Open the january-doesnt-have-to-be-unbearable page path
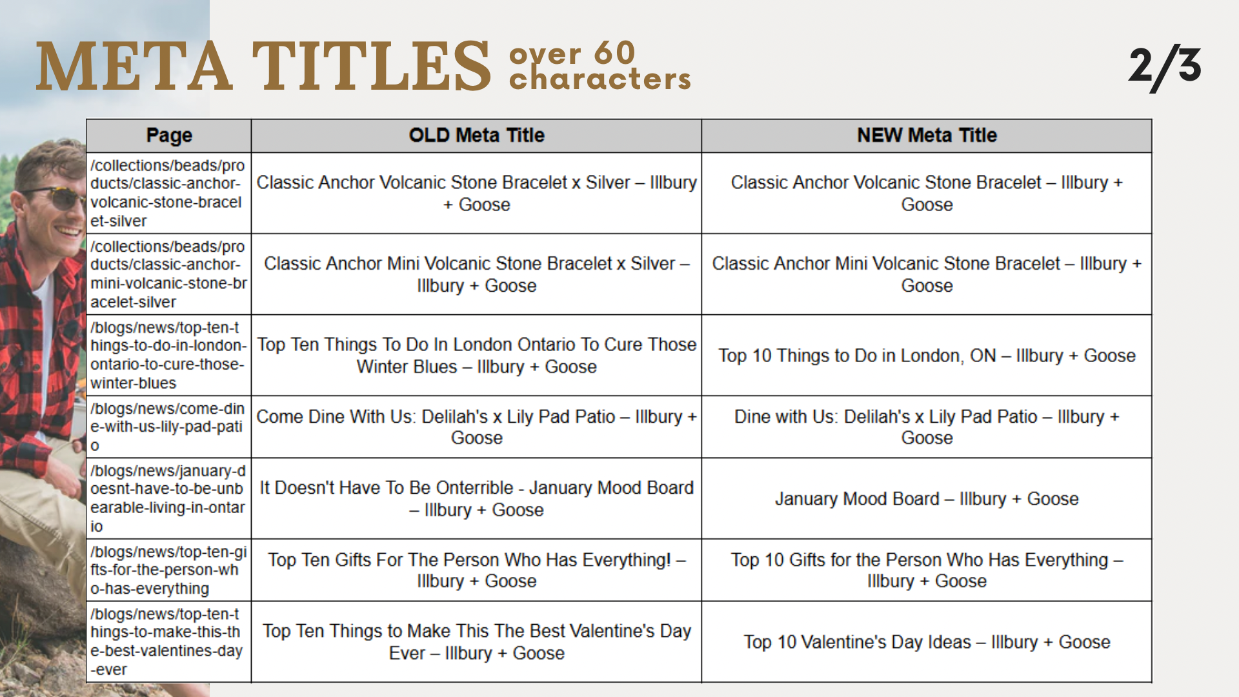This screenshot has width=1239, height=697. [x=168, y=498]
